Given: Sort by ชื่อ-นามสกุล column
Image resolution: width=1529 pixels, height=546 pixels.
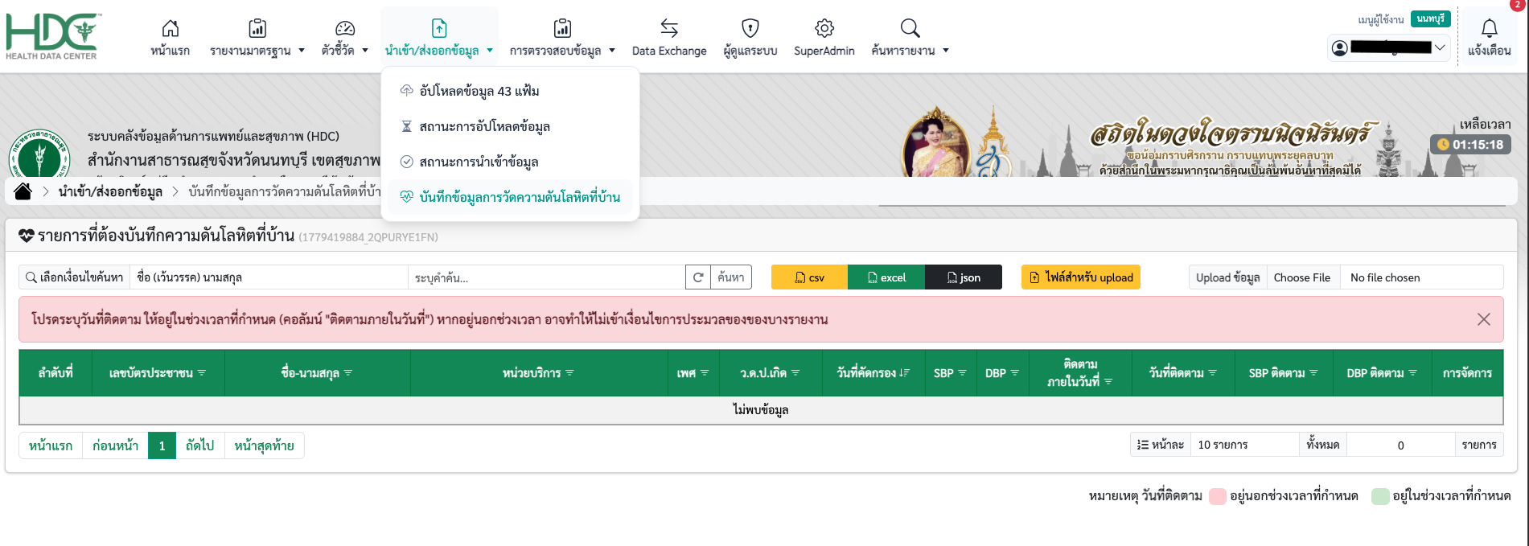Looking at the screenshot, I should (318, 373).
